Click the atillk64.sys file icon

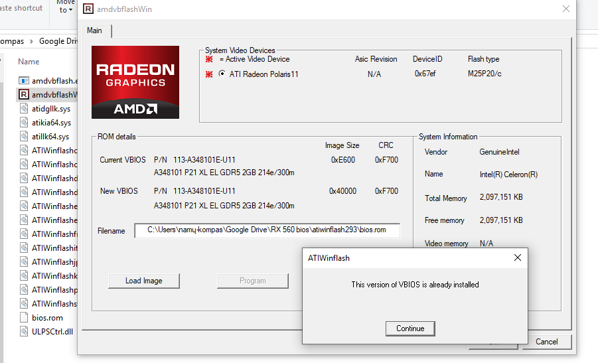tap(24, 136)
